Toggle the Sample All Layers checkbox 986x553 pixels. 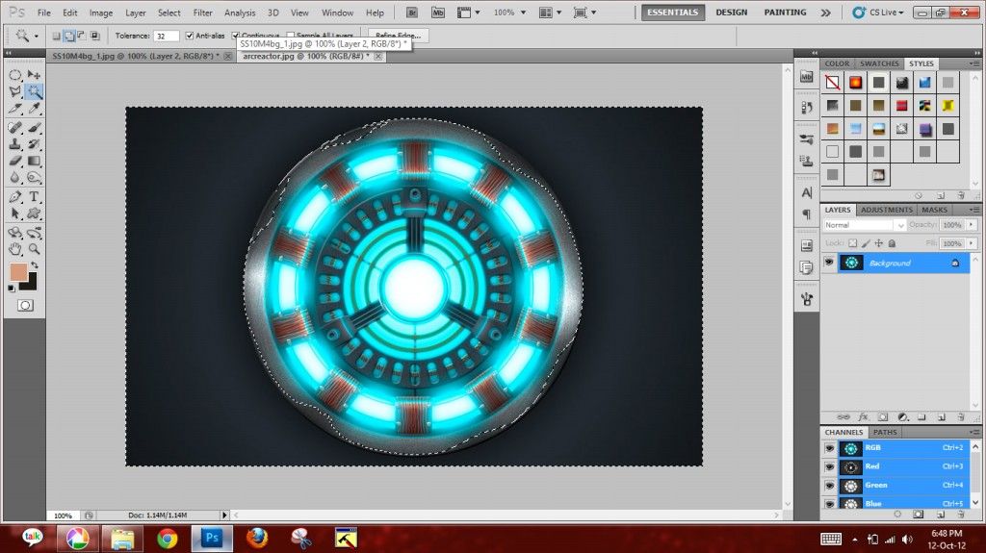coord(290,36)
